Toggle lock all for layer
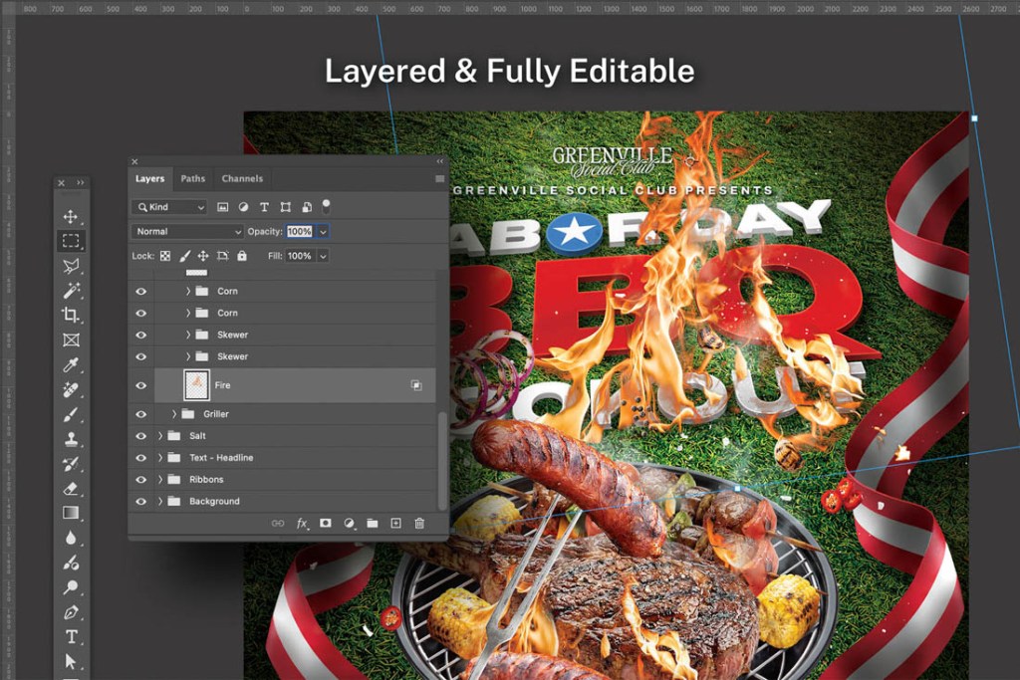This screenshot has width=1020, height=680. point(242,256)
